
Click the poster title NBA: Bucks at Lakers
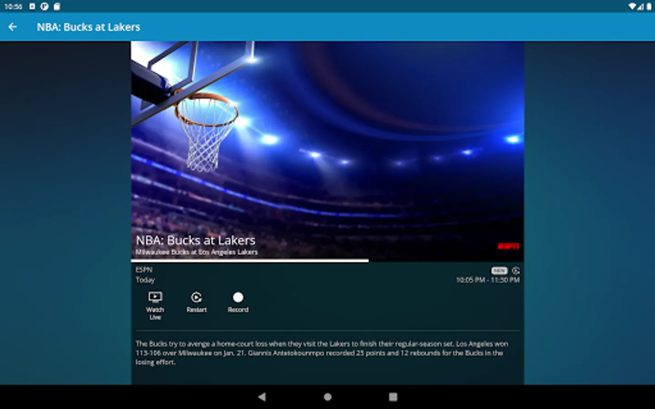[196, 240]
